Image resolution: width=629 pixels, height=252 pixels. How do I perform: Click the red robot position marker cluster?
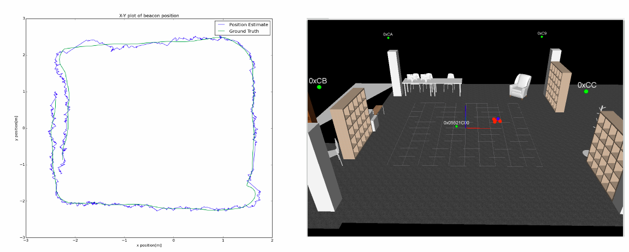(x=496, y=120)
